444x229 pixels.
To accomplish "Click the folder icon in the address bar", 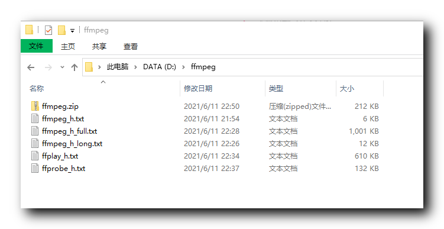I will [x=89, y=67].
